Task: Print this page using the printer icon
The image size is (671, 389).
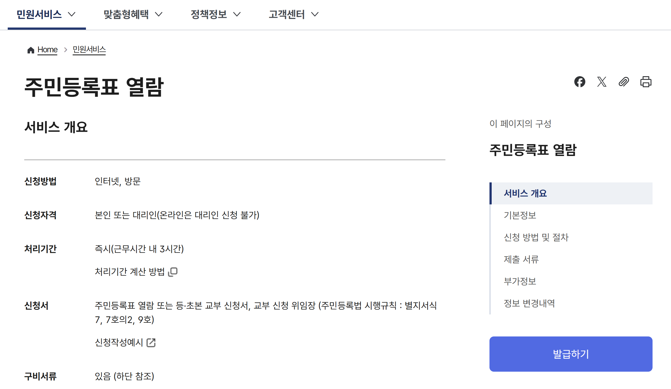Action: 646,82
